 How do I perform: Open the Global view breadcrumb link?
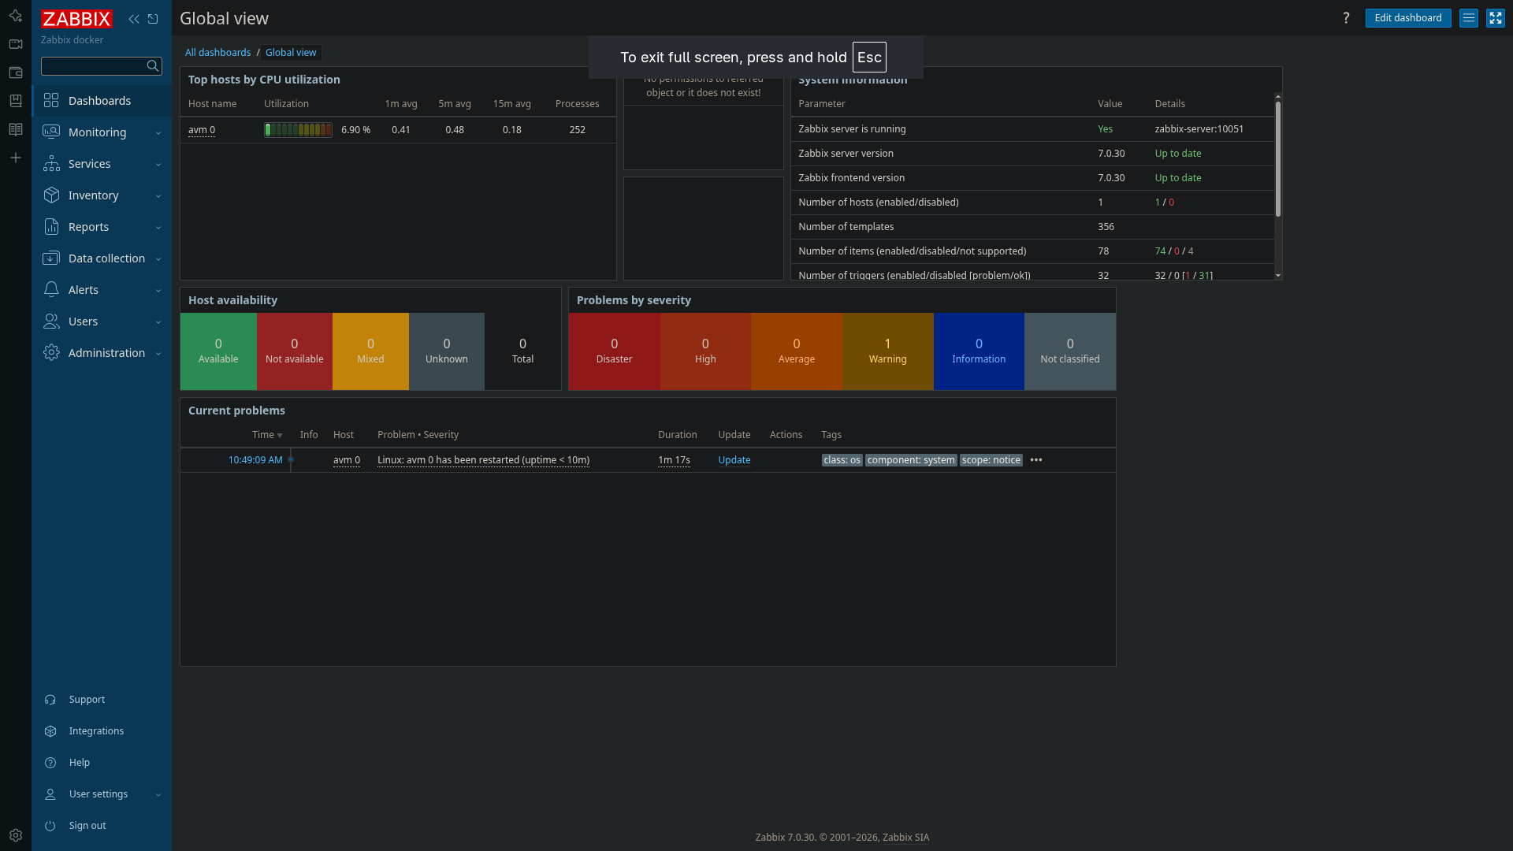291,53
